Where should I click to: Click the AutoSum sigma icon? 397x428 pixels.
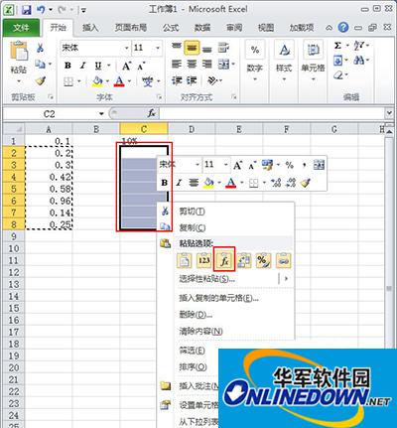point(337,46)
